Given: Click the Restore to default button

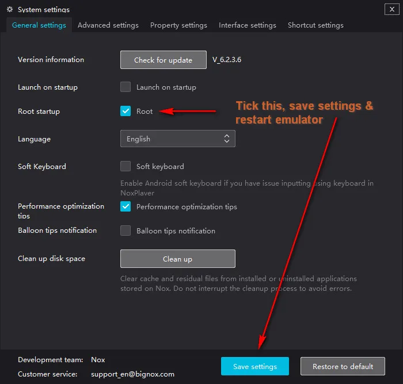Looking at the screenshot, I should coord(343,366).
